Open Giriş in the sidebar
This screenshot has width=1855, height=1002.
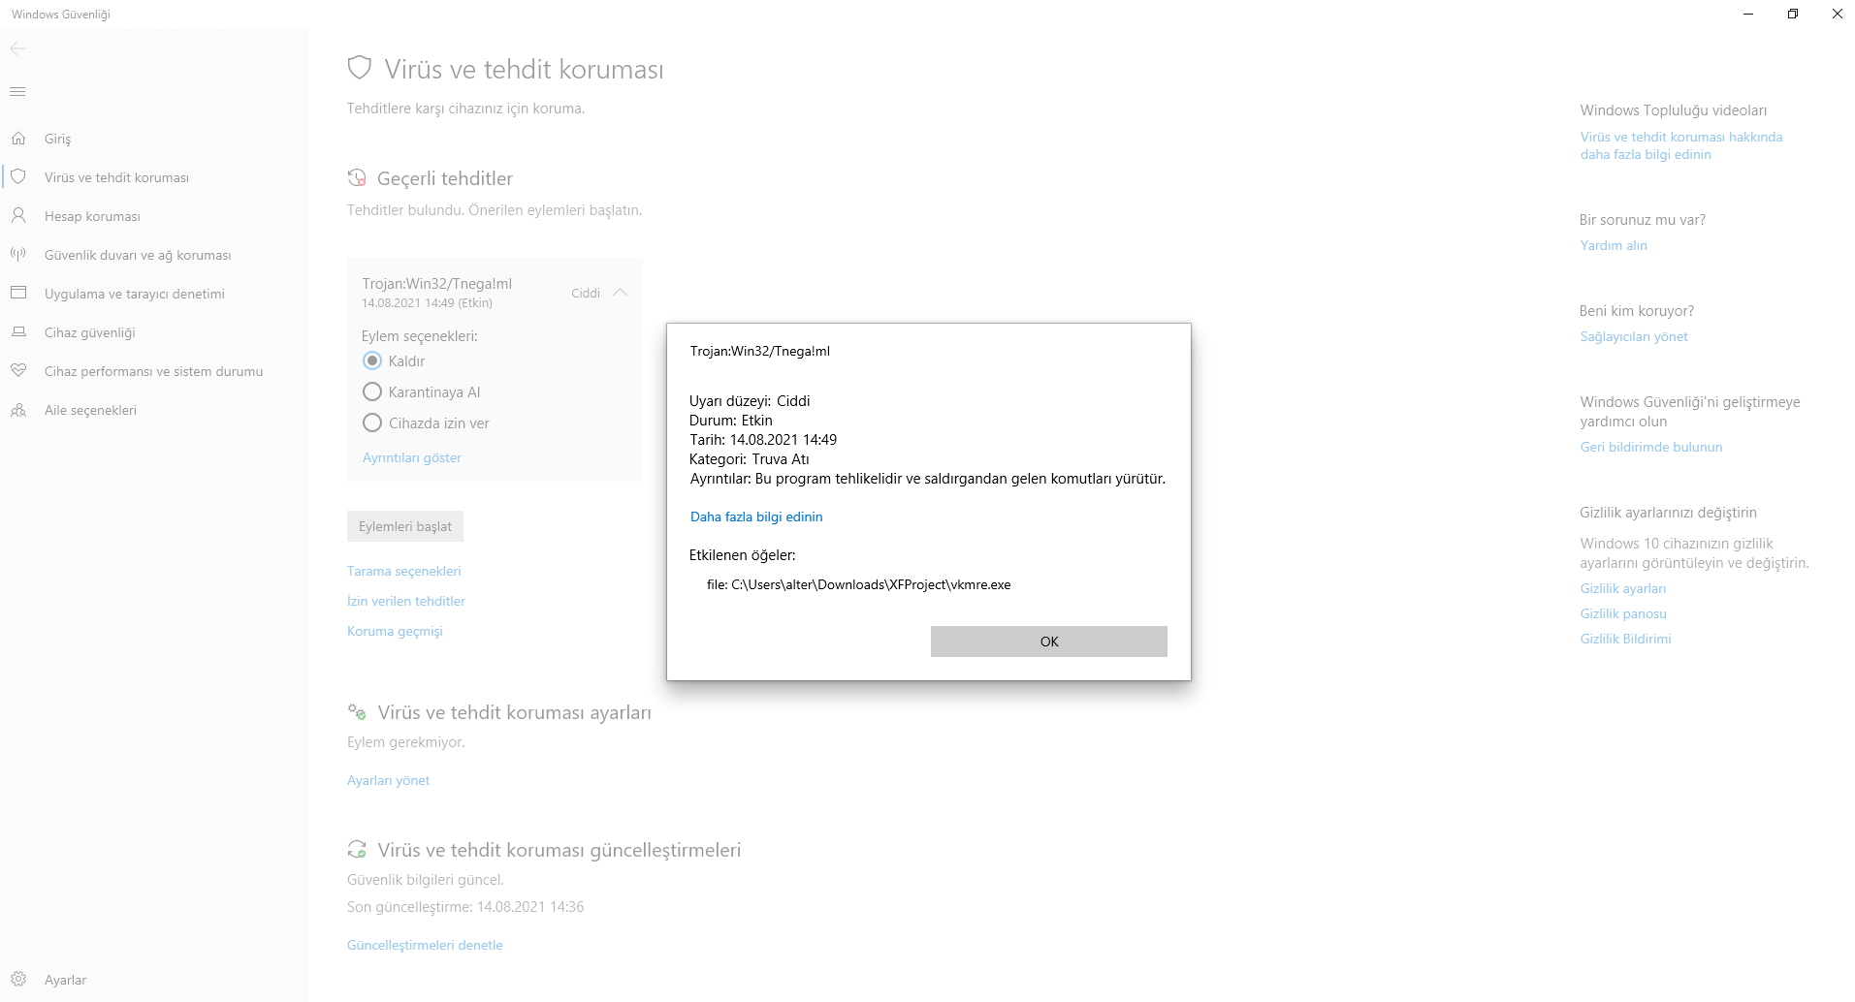coord(57,139)
